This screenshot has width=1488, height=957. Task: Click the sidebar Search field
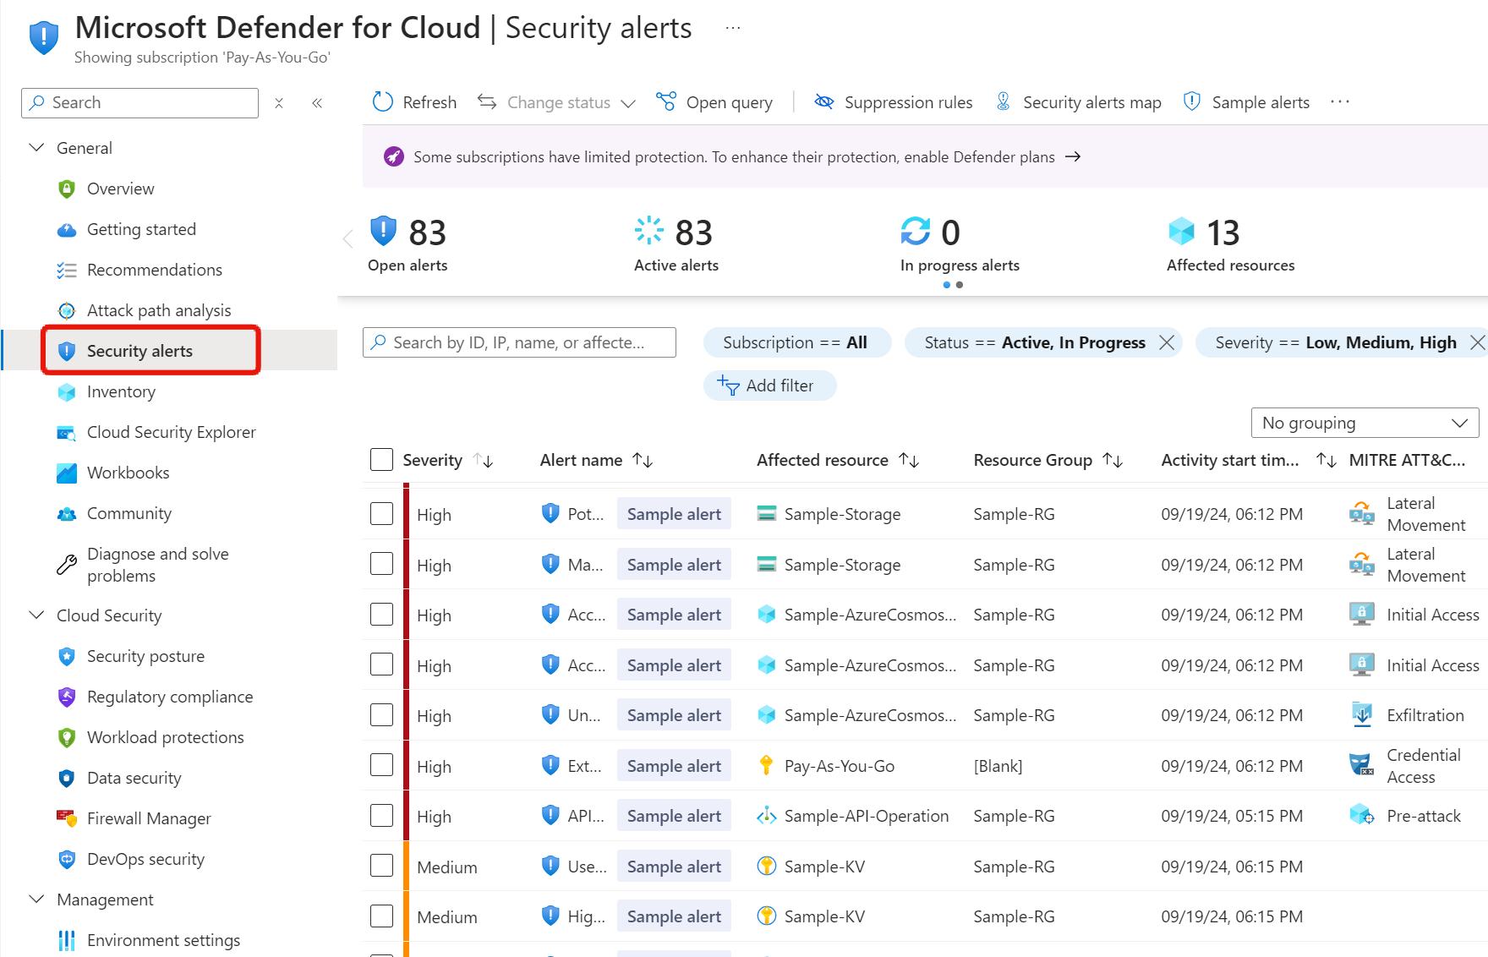[x=139, y=103]
